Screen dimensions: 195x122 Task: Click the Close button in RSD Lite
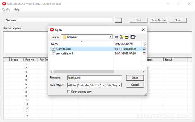tap(178, 20)
